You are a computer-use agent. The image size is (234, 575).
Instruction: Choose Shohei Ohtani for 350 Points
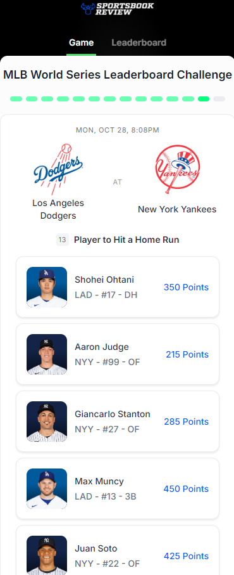tap(118, 287)
